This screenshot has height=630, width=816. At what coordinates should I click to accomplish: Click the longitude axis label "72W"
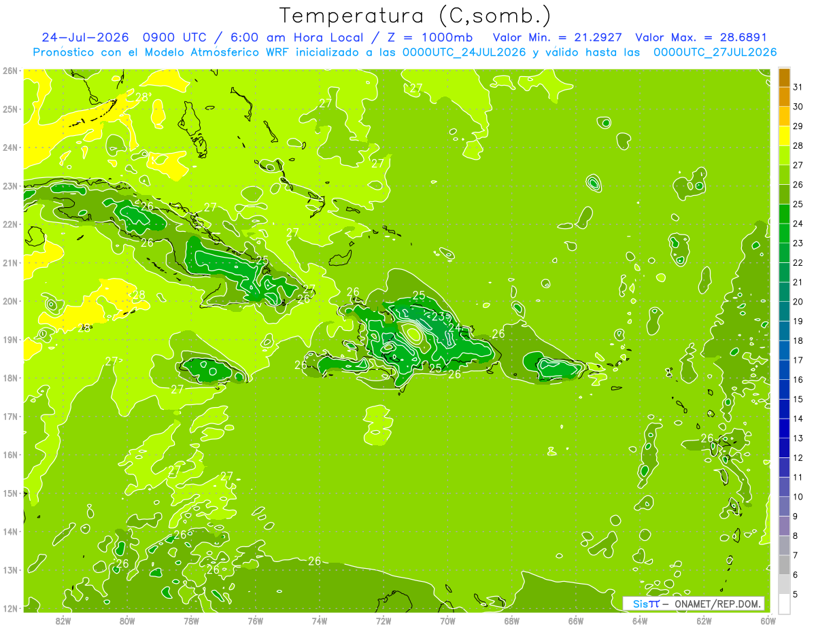384,620
